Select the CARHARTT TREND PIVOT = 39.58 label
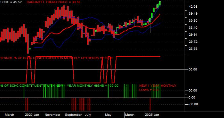The image size is (224, 118). [x=53, y=2]
